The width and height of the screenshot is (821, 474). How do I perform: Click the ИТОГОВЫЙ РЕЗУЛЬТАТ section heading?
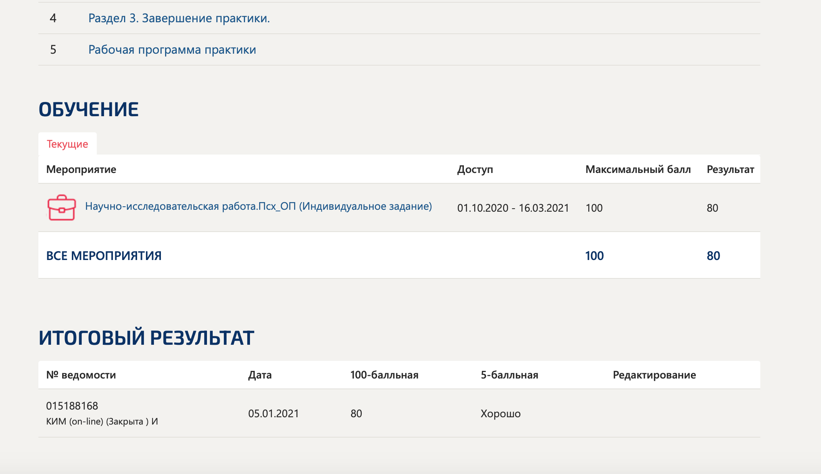click(146, 337)
